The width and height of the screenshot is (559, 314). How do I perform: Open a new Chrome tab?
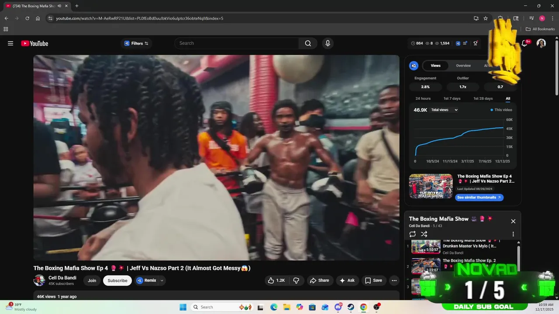point(77,6)
